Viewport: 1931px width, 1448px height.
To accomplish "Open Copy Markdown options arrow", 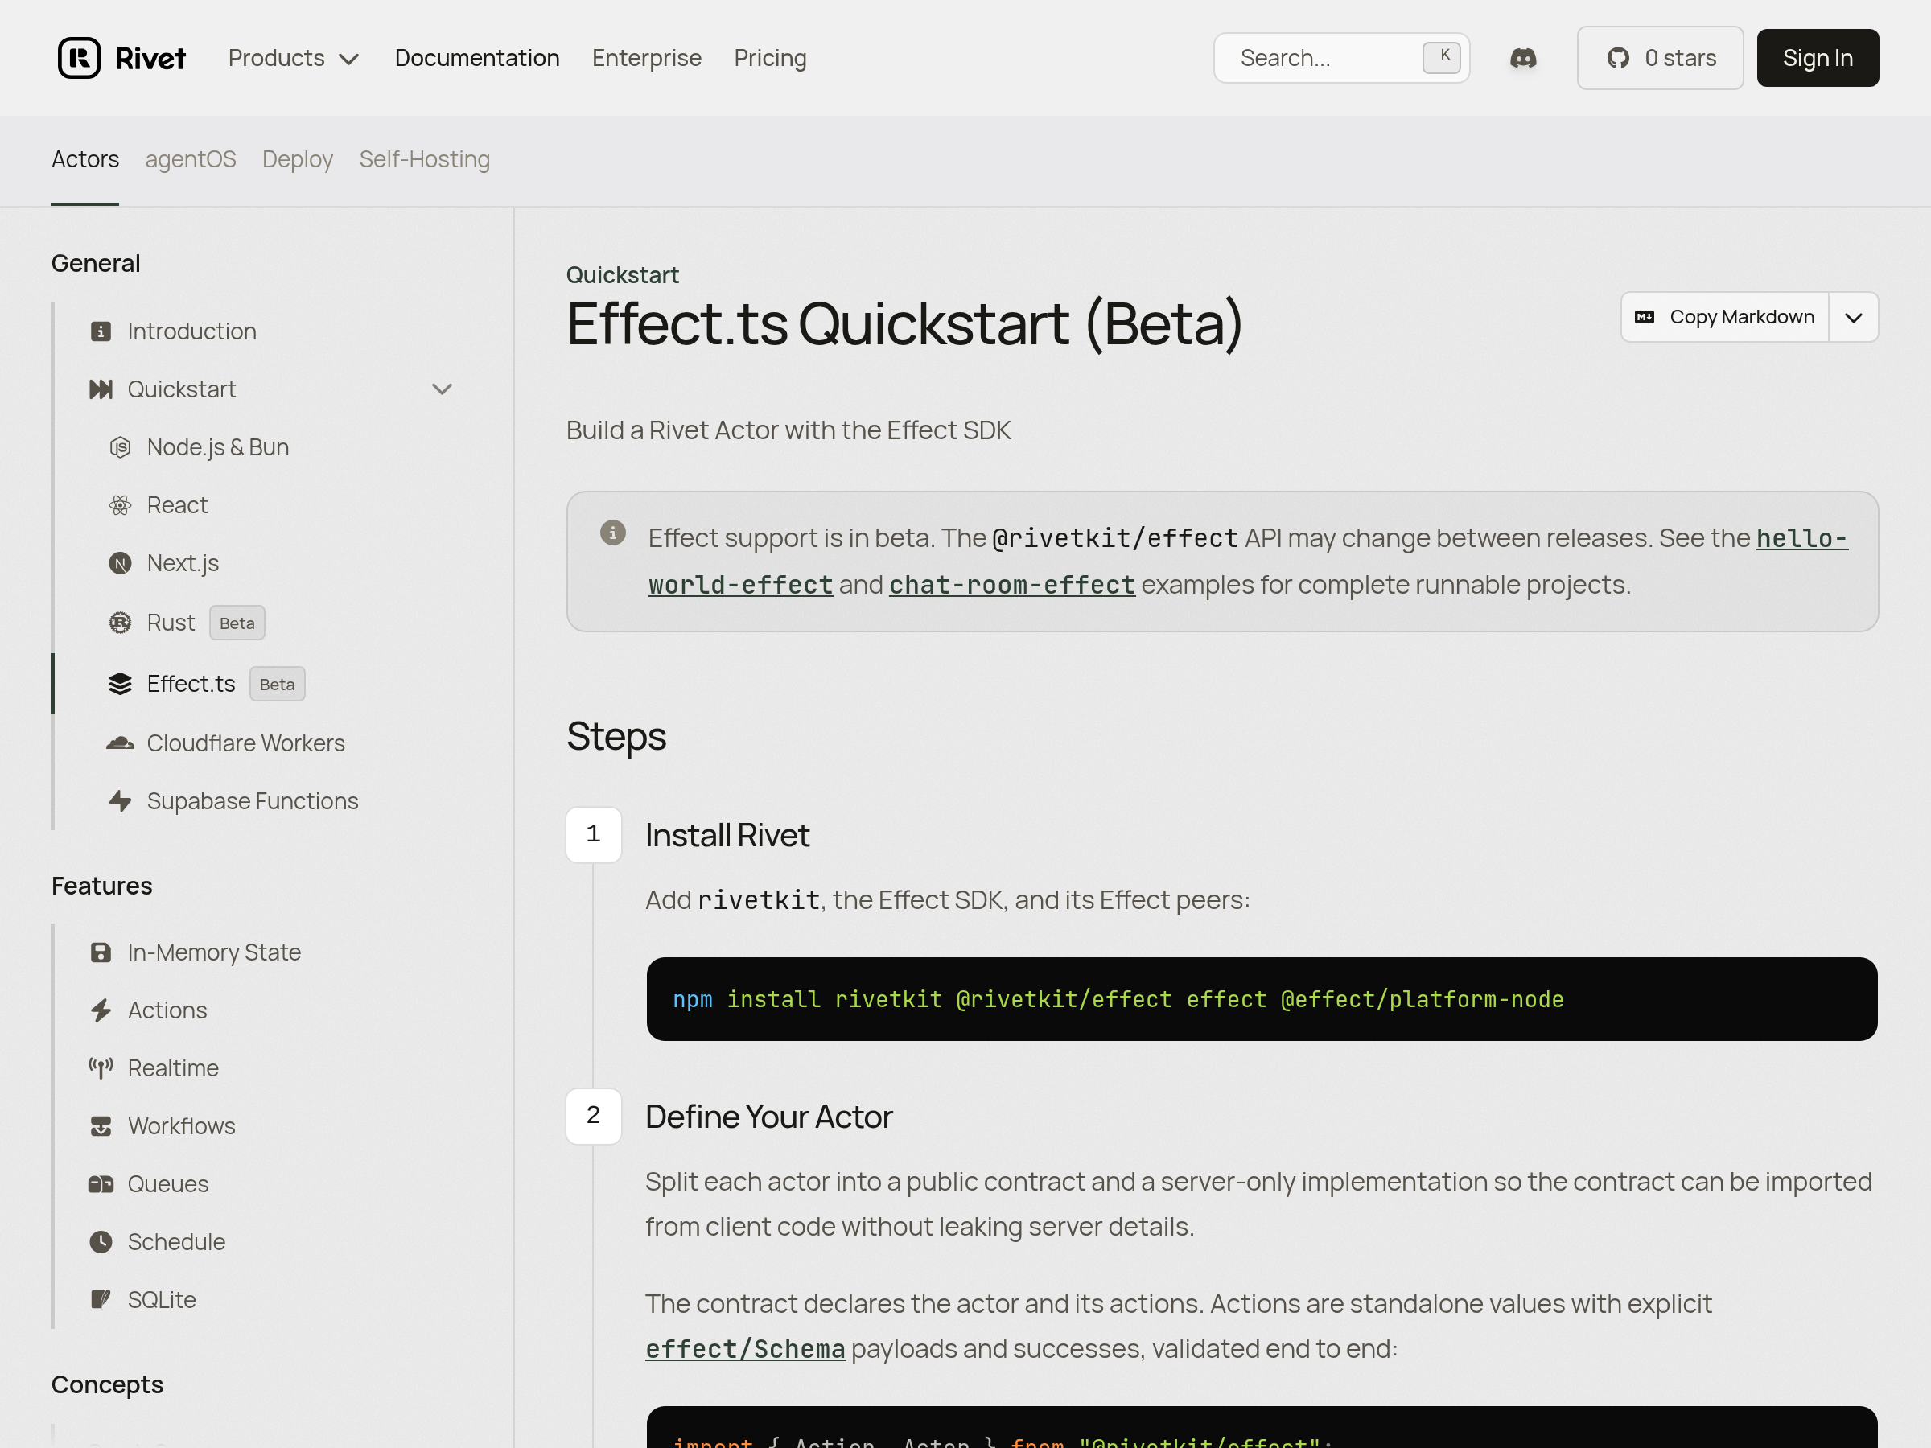I will (1853, 317).
